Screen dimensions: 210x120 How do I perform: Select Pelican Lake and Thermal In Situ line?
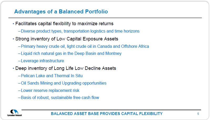click(x=52, y=76)
